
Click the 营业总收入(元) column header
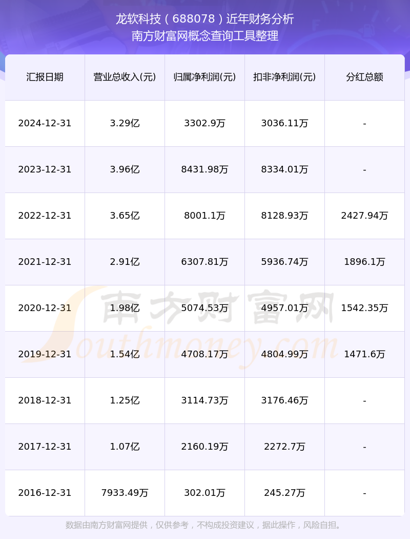(x=125, y=77)
